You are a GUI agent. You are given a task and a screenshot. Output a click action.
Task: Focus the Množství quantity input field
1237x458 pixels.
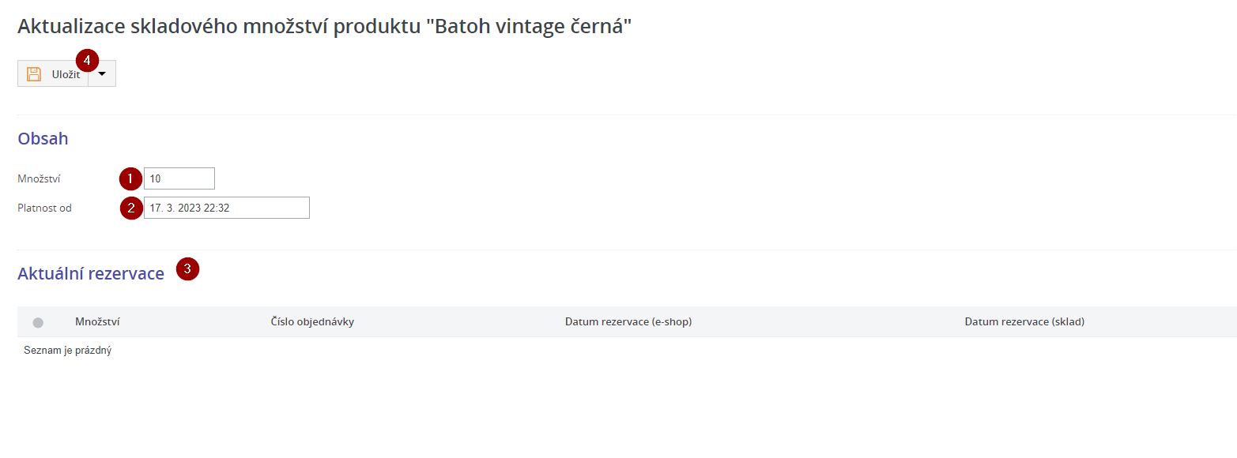pos(179,178)
